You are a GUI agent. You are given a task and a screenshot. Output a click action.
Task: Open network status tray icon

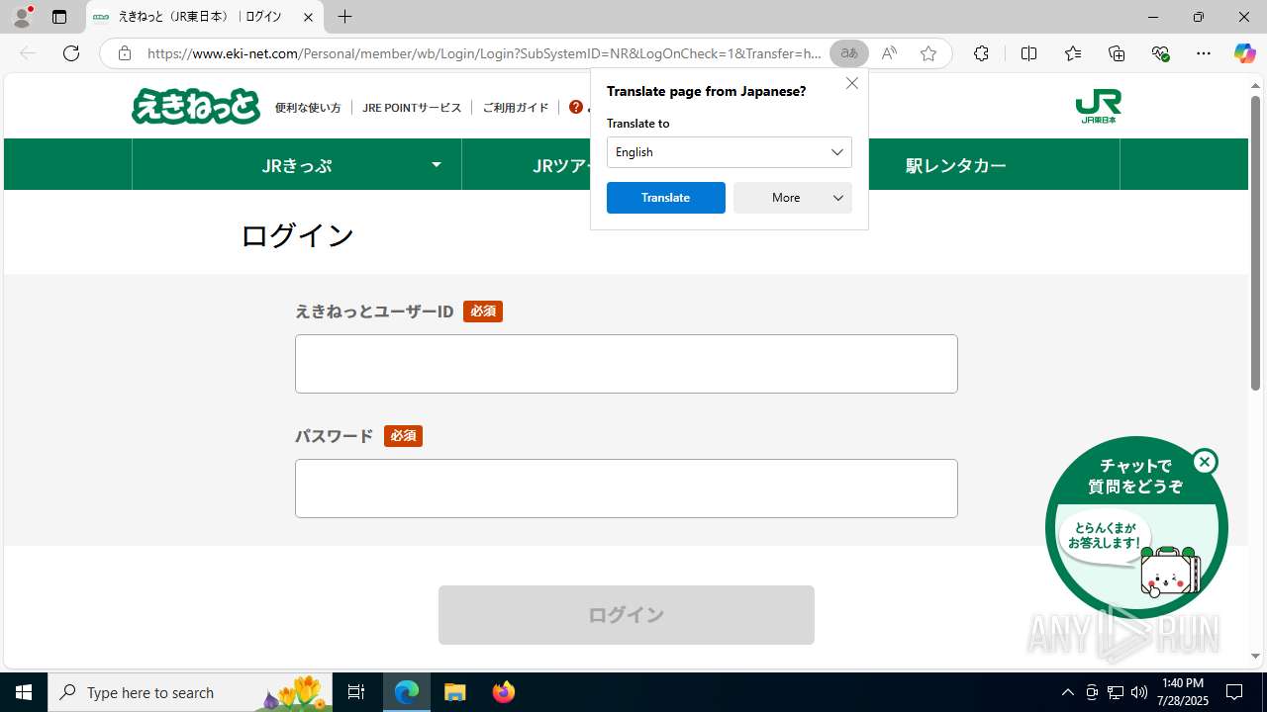pos(1116,692)
